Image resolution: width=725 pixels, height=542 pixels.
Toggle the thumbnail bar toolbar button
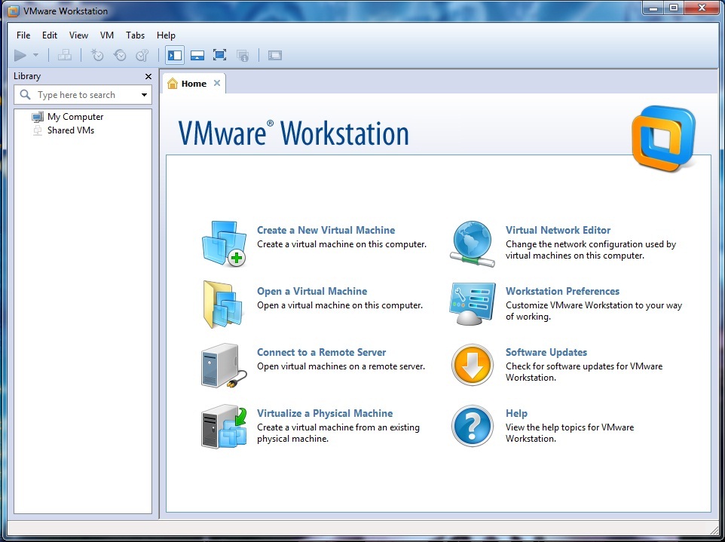197,55
